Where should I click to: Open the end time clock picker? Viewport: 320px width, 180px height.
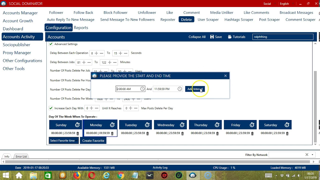(x=180, y=89)
